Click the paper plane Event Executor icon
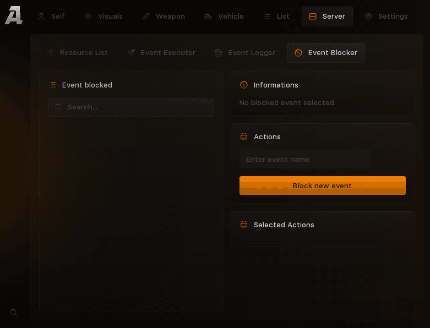Viewport: 430px width, 328px height. (x=131, y=53)
